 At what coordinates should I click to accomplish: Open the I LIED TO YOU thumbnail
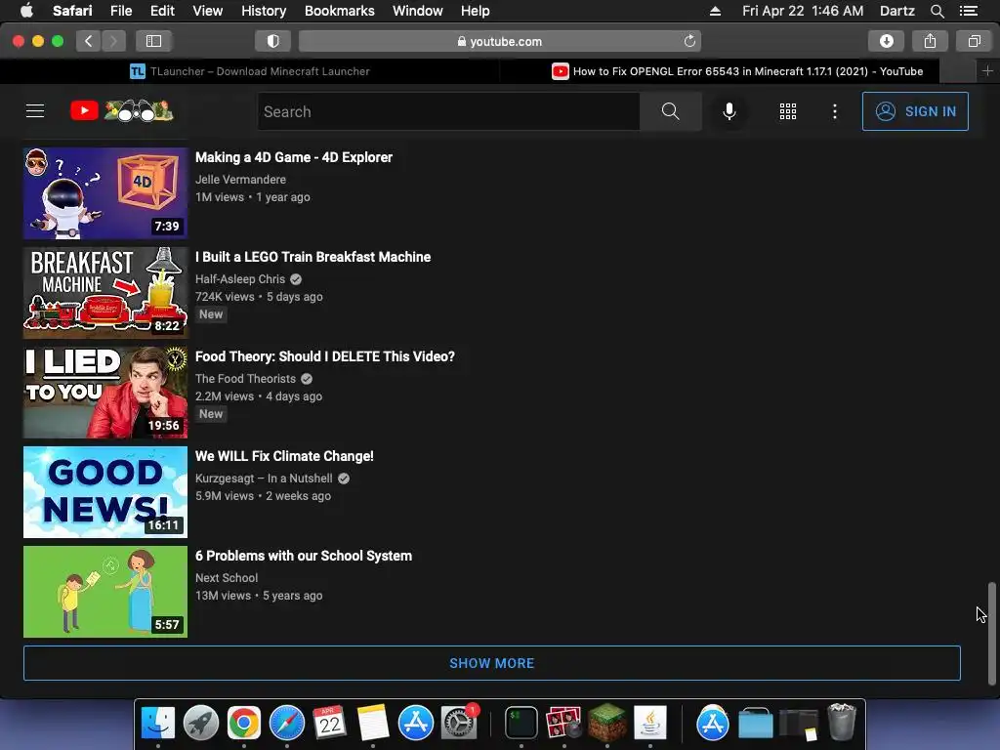(105, 393)
